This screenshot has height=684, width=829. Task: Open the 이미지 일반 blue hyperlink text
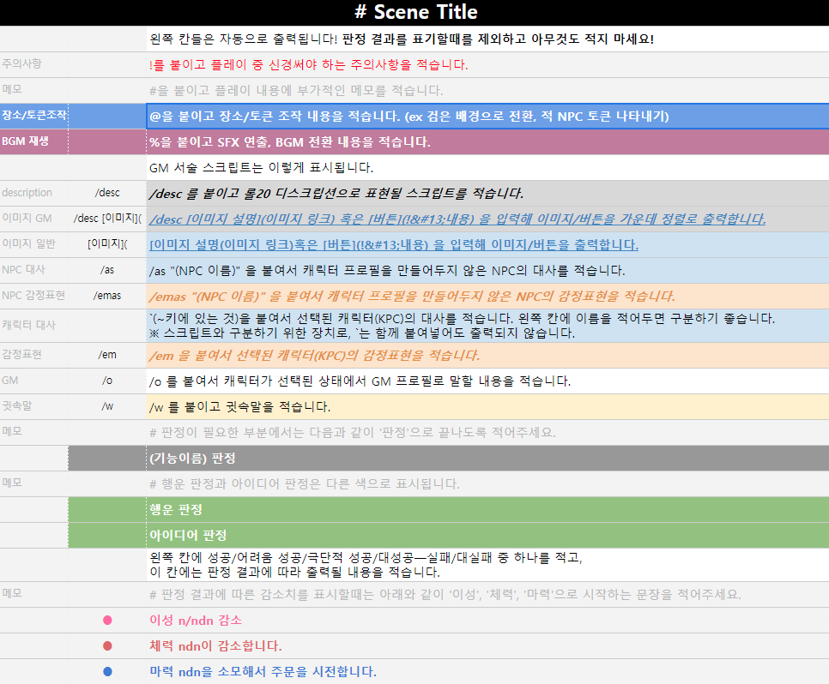[x=394, y=245]
